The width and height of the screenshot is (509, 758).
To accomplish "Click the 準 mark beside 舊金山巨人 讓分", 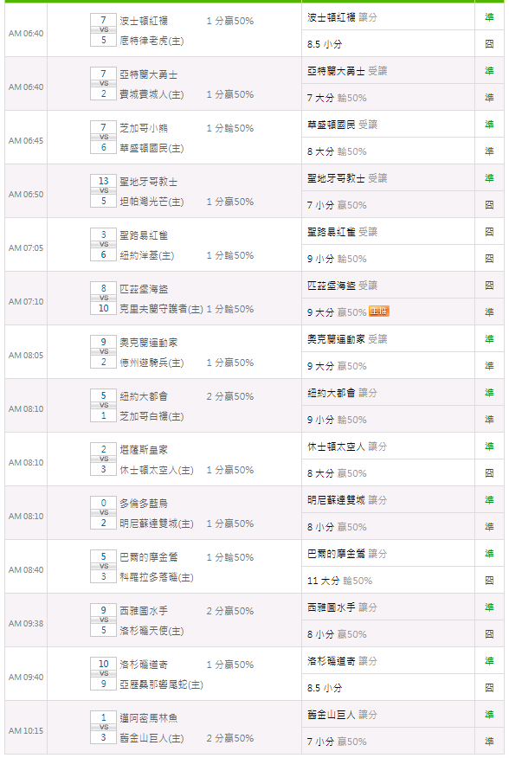I will tap(489, 715).
